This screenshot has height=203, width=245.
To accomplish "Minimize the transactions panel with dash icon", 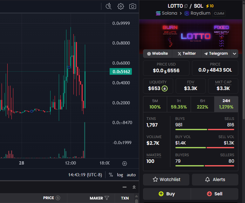I will click(125, 187).
